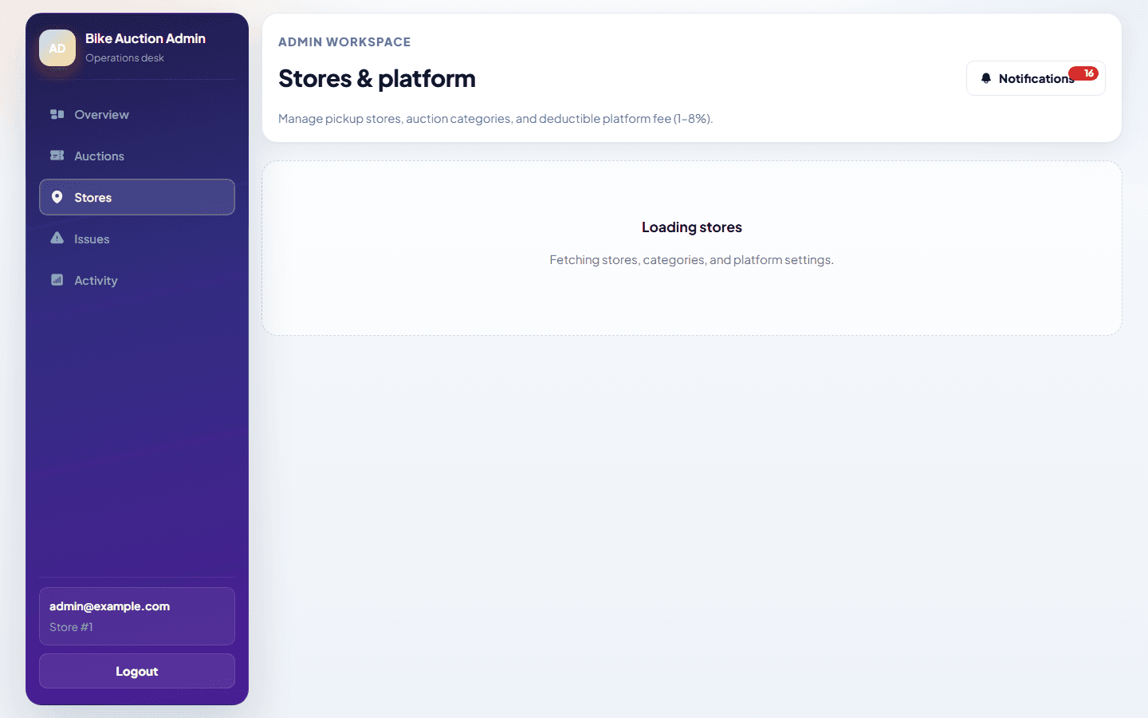View the Activity section
The height and width of the screenshot is (718, 1148).
pos(137,280)
